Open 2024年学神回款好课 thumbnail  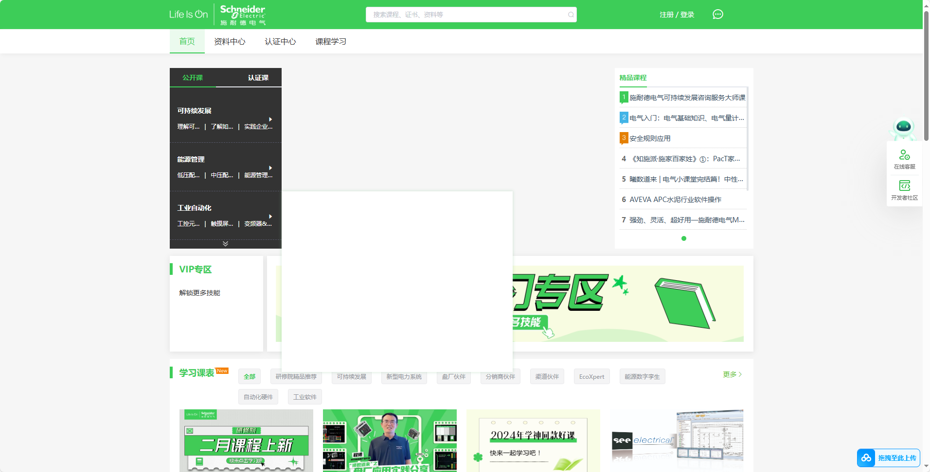[x=533, y=440]
